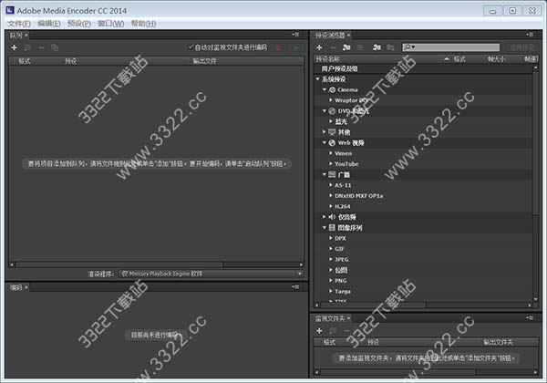
Task: Open the 文件(F) menu
Action: [19, 24]
